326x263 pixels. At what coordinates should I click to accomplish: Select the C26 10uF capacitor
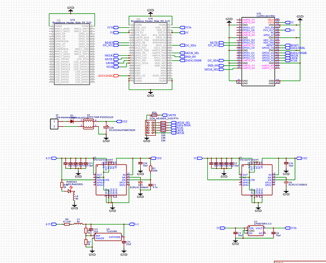click(x=140, y=163)
